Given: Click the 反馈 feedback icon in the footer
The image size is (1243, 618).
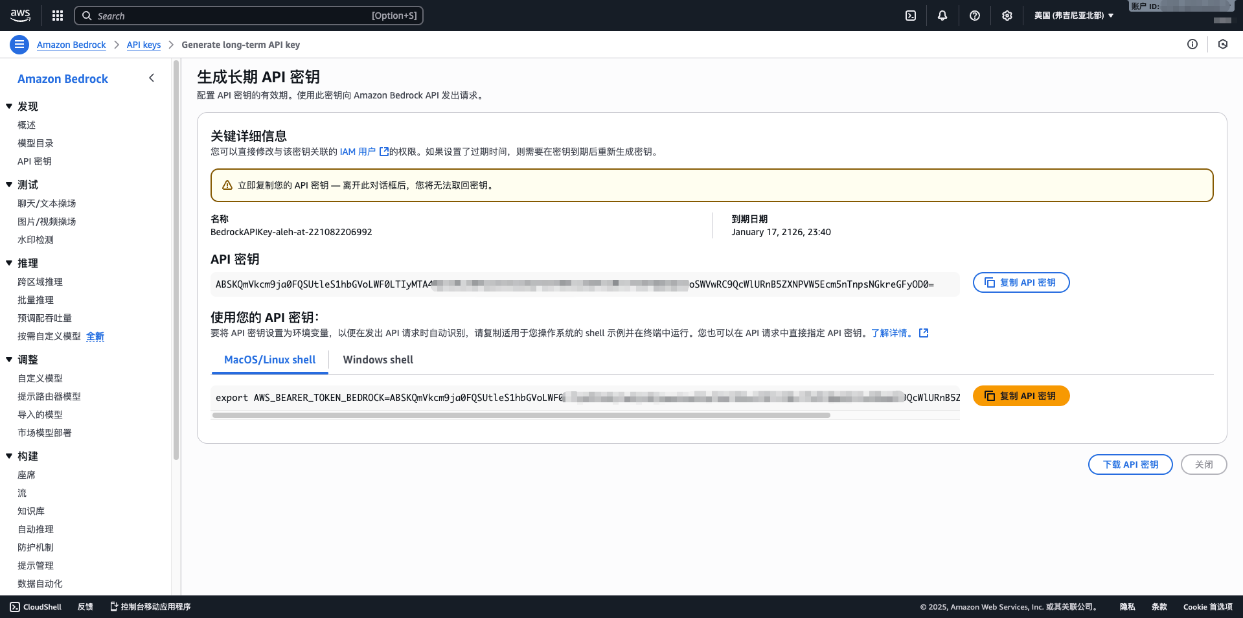Looking at the screenshot, I should [85, 607].
